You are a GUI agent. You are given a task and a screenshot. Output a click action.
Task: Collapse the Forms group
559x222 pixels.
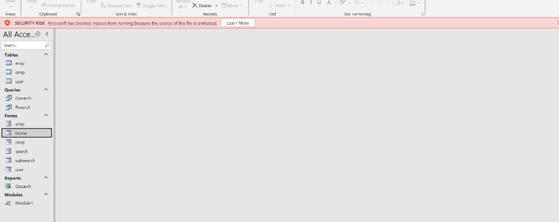pyautogui.click(x=46, y=115)
